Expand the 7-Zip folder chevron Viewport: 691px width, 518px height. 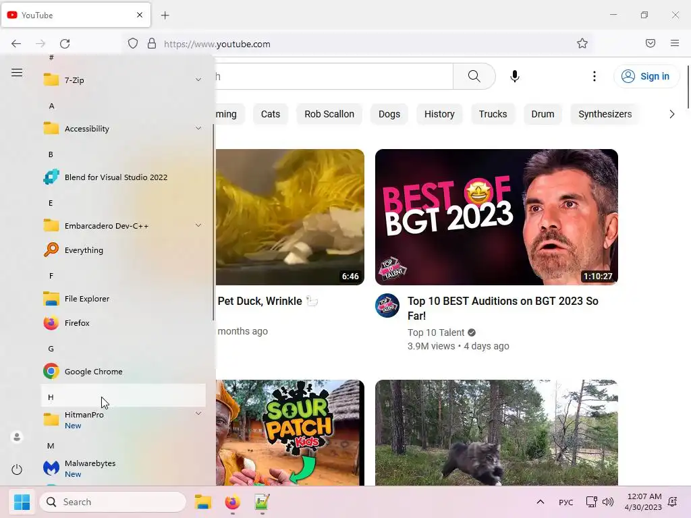[x=198, y=80]
